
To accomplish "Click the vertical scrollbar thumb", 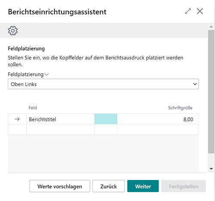I will 211,92.
